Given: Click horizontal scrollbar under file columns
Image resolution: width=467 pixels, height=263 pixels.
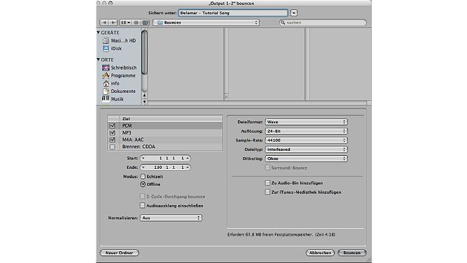Looking at the screenshot, I should [x=257, y=103].
